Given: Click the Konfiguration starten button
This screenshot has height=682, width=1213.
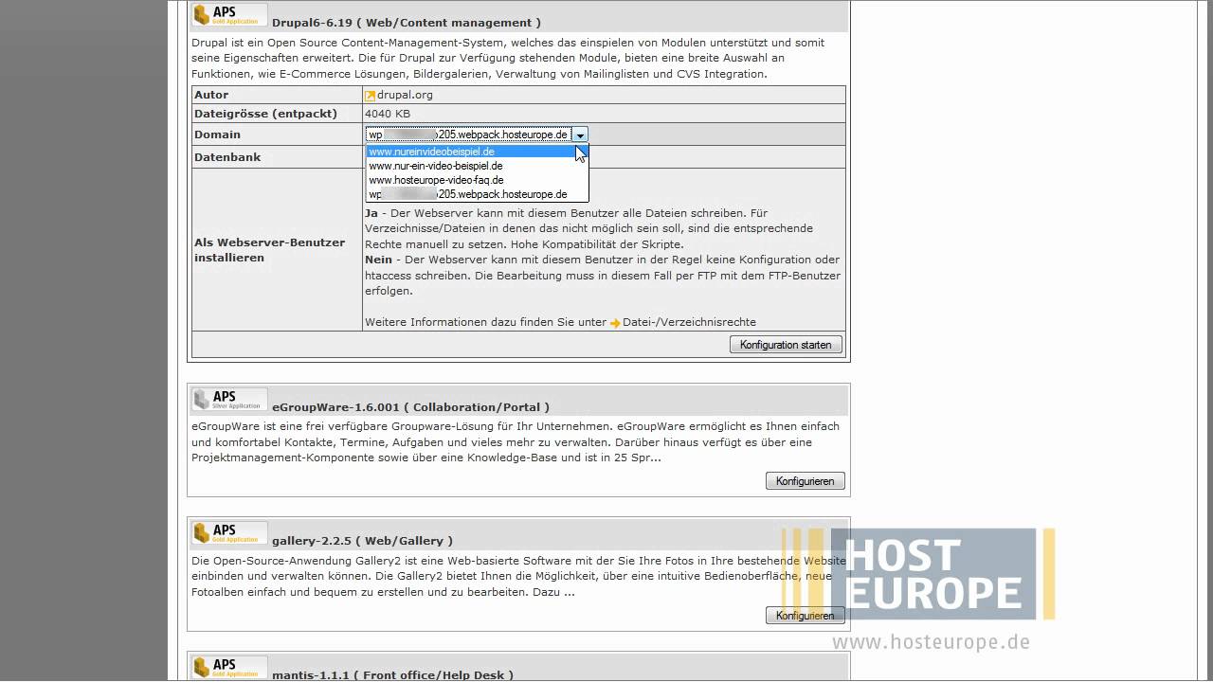Looking at the screenshot, I should point(786,345).
